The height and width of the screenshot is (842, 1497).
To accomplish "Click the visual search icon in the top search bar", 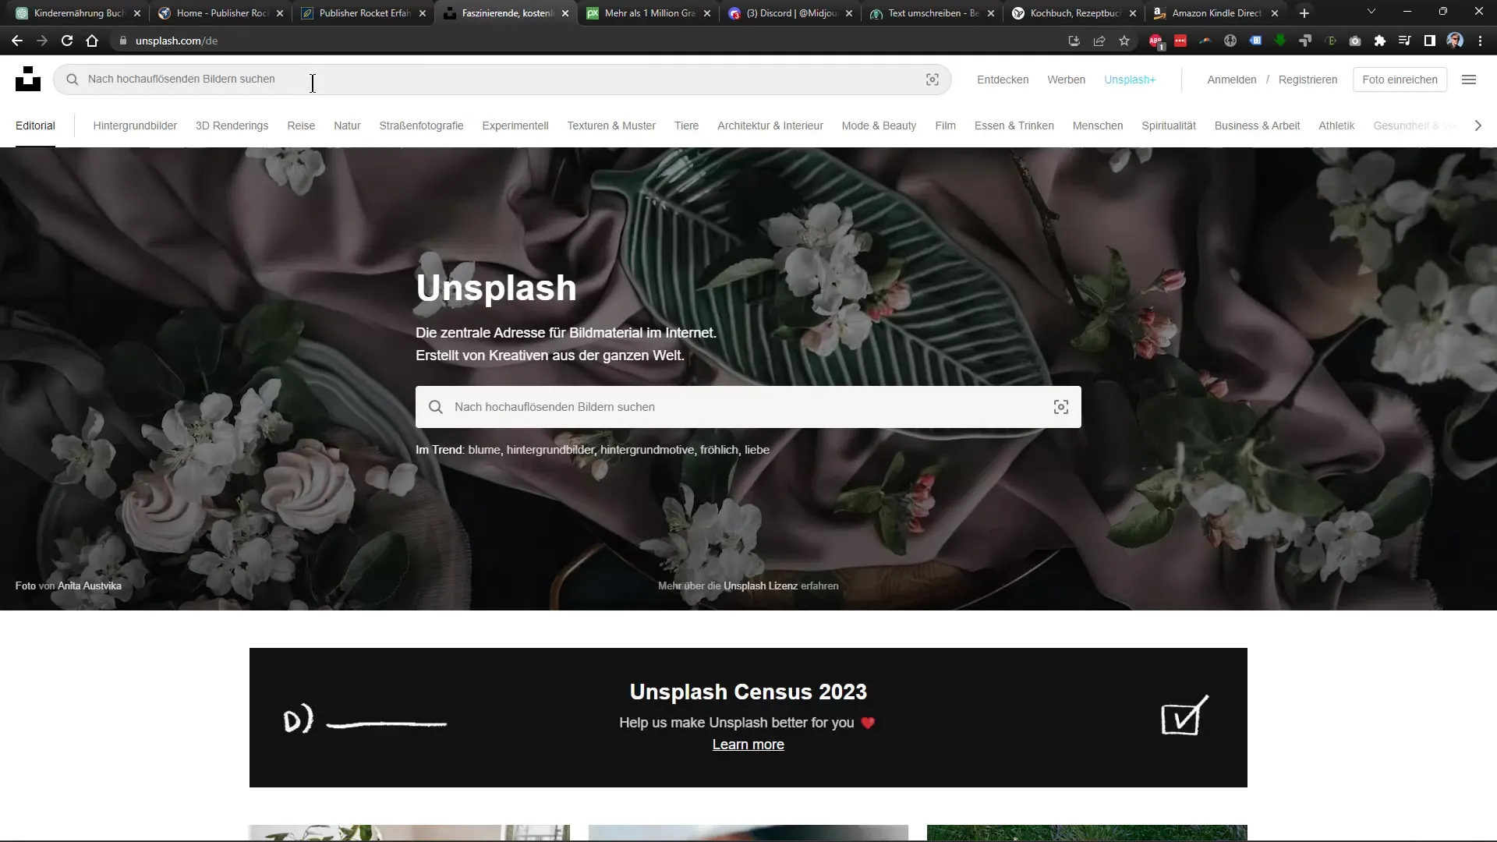I will (x=932, y=80).
